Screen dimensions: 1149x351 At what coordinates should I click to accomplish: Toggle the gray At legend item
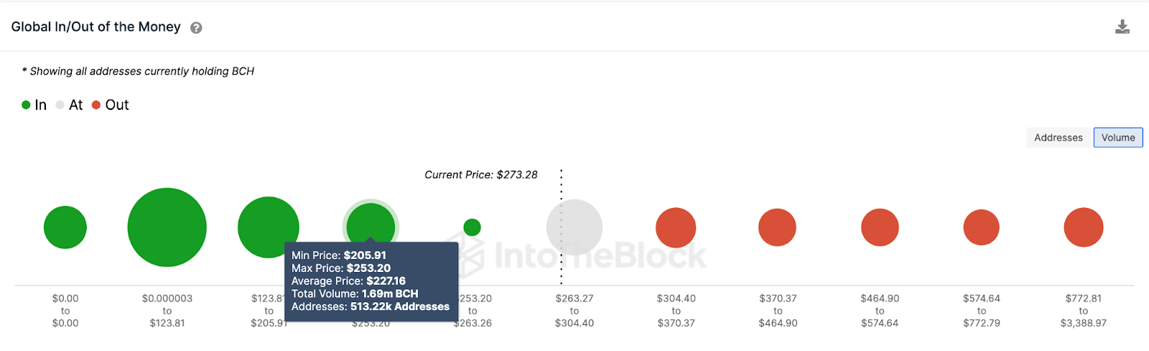pos(69,105)
